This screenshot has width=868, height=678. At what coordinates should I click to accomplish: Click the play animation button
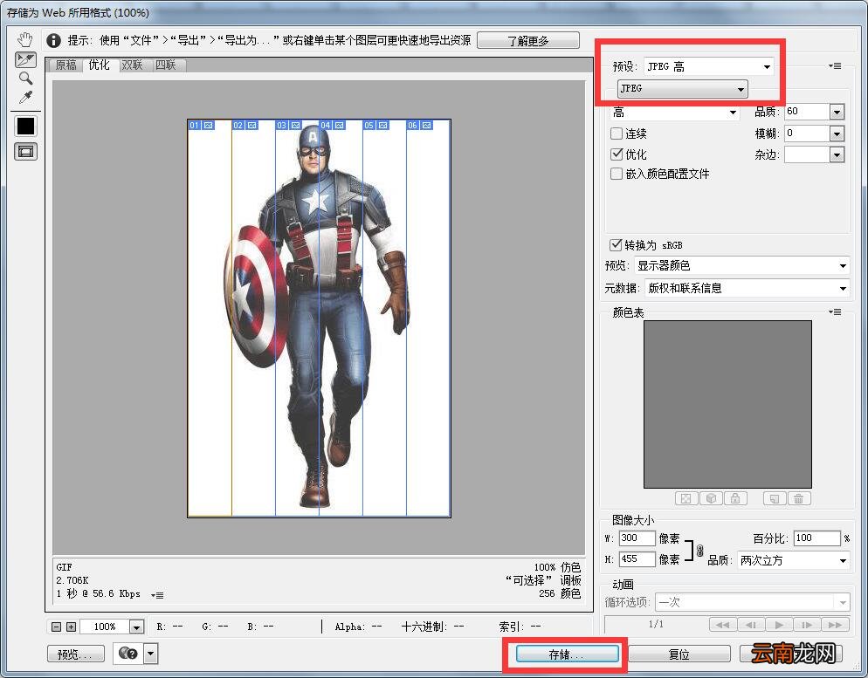[x=779, y=625]
